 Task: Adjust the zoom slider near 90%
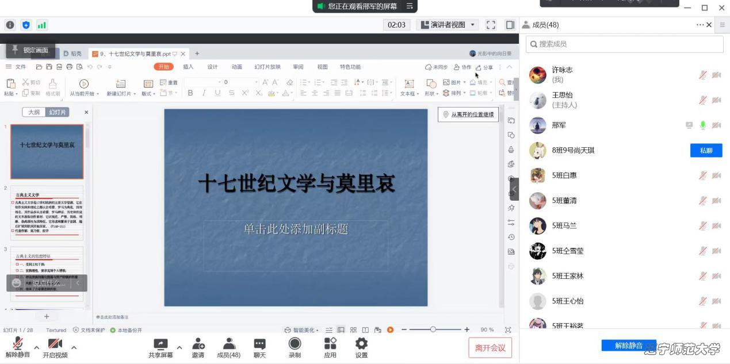433,329
